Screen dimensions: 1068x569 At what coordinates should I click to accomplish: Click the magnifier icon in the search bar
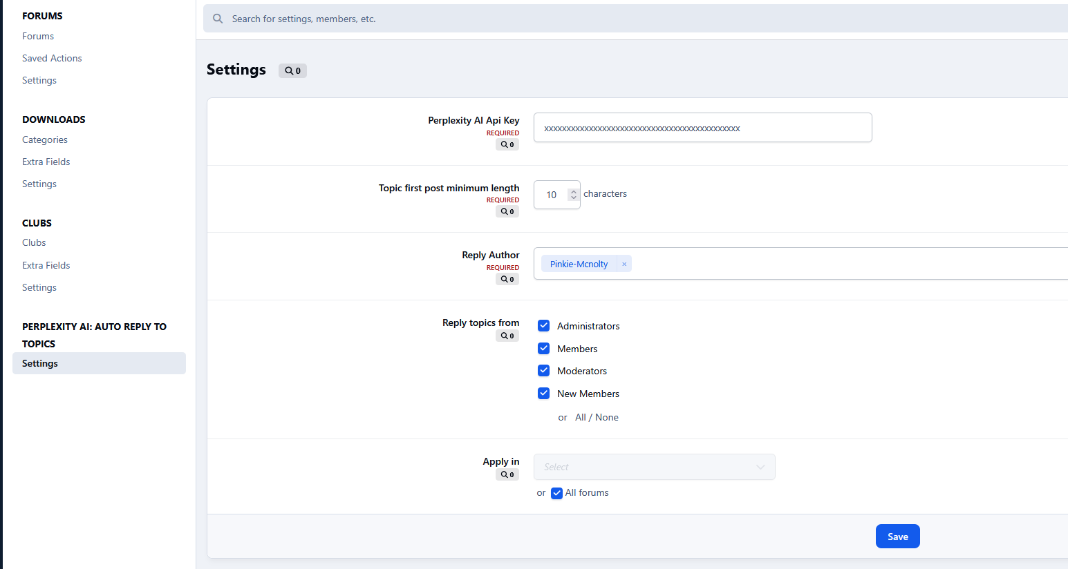click(218, 19)
